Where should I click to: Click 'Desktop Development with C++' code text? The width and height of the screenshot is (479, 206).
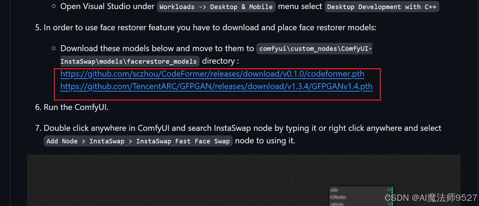pyautogui.click(x=382, y=7)
